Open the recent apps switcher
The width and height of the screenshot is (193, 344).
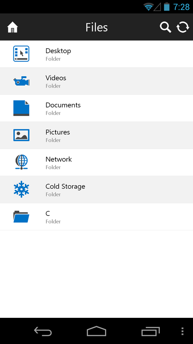click(150, 332)
